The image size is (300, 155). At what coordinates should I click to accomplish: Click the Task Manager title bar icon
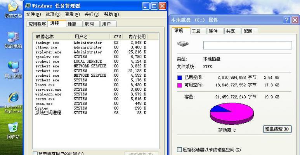(x=28, y=6)
